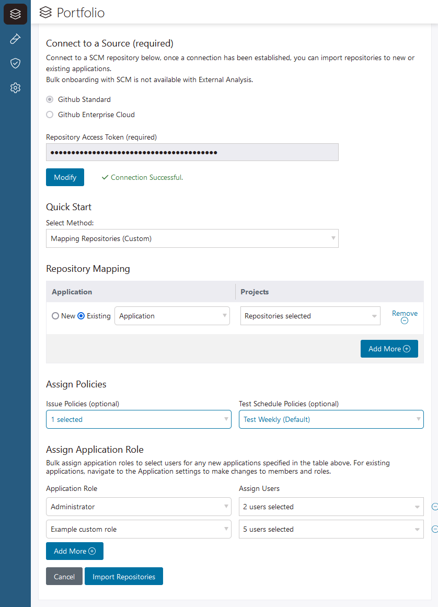Click the Repository Mapping heading
Image resolution: width=438 pixels, height=607 pixels.
[x=88, y=269]
